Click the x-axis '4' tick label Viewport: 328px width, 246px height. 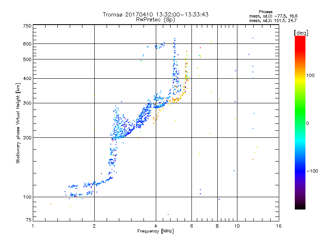tap(156, 226)
